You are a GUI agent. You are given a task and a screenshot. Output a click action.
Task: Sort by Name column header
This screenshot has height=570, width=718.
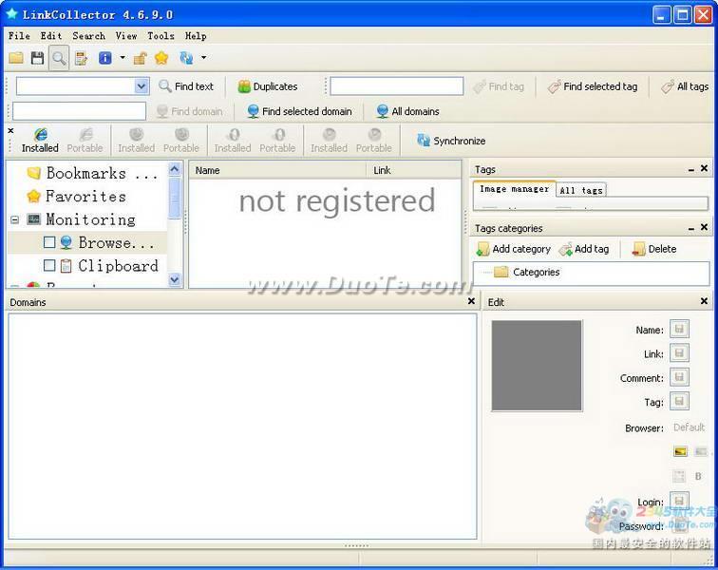(x=277, y=170)
